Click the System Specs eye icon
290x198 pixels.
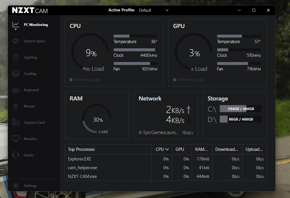[x=16, y=41]
